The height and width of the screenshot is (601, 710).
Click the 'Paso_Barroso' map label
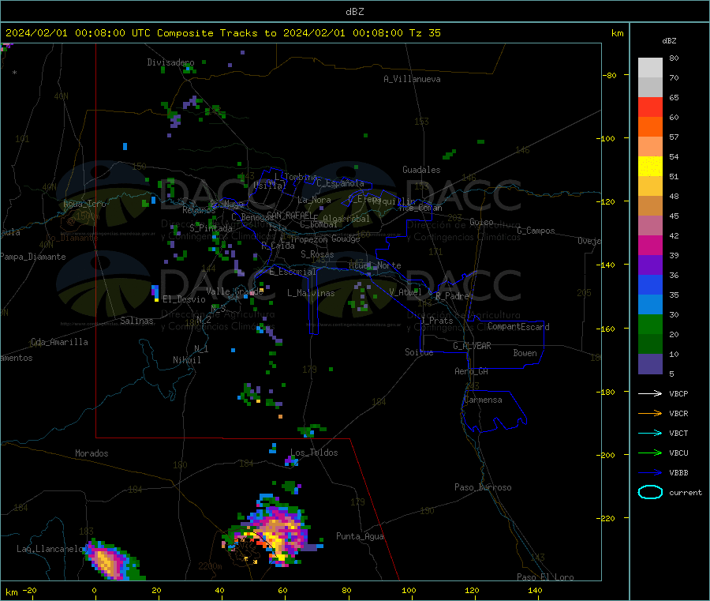coord(483,488)
